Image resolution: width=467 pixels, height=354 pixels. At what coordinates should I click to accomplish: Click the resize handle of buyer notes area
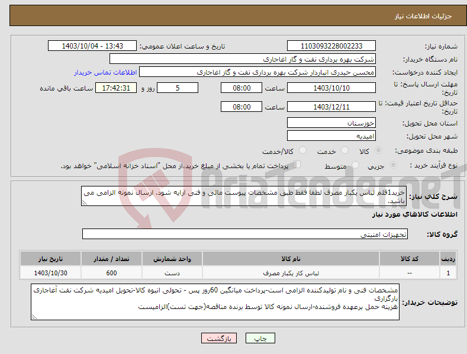(34, 317)
